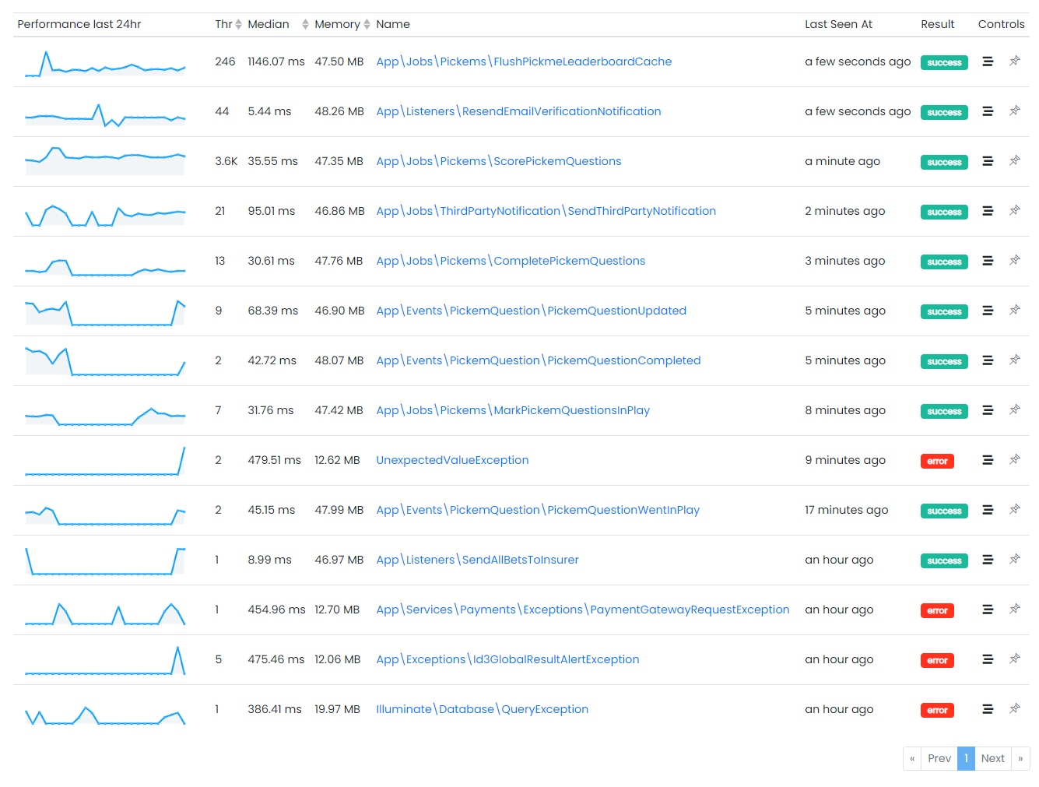The height and width of the screenshot is (787, 1039).
Task: Sort table by Thr column
Action: (238, 24)
